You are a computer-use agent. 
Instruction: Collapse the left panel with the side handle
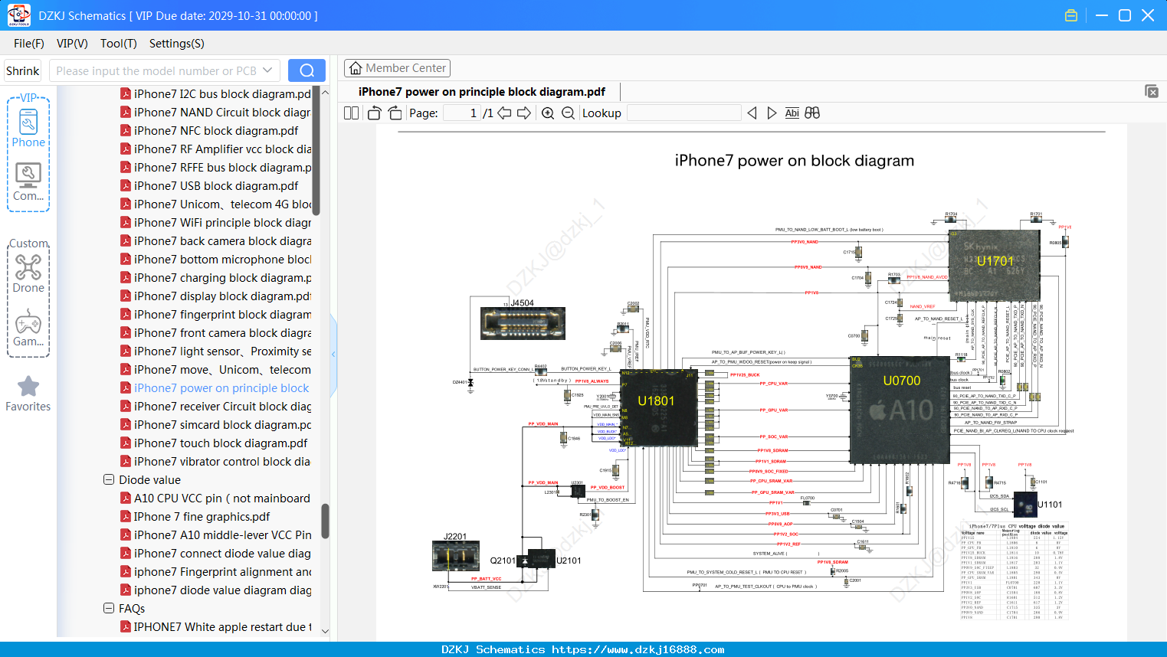tap(333, 355)
